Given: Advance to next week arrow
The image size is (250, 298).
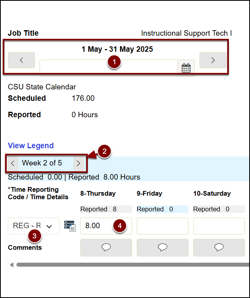Looking at the screenshot, I should (x=78, y=163).
